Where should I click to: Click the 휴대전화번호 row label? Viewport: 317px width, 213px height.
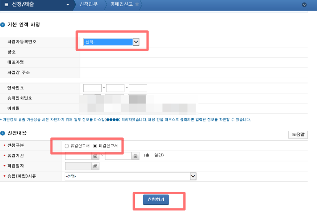(x=20, y=98)
